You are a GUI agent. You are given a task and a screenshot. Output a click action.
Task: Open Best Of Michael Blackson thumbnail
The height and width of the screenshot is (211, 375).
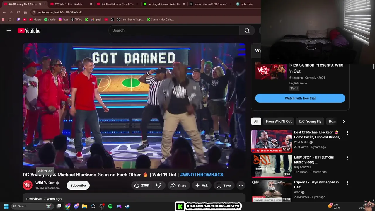(x=272, y=141)
